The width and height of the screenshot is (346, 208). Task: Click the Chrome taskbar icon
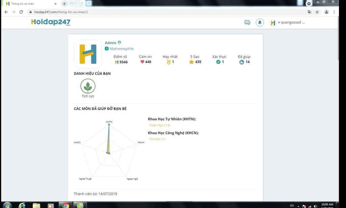[x=65, y=205]
